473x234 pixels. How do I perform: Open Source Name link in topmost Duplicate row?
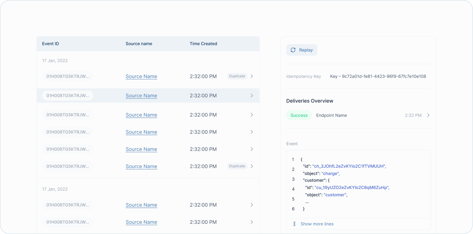click(x=141, y=76)
